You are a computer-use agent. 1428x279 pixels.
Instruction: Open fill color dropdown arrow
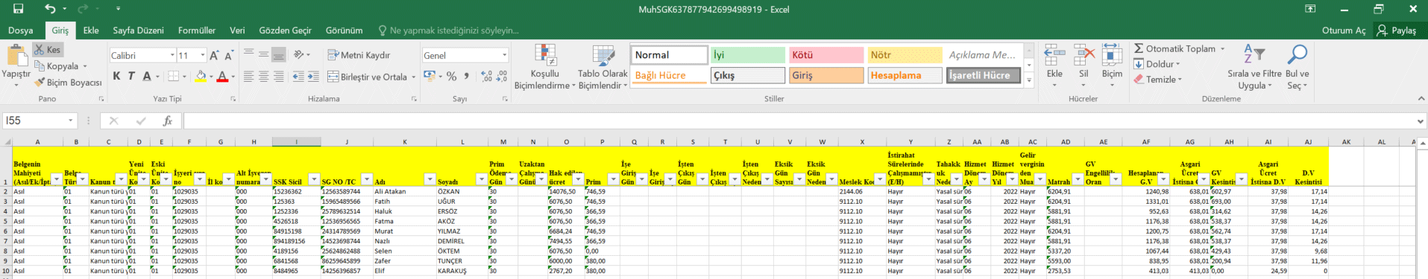[211, 77]
